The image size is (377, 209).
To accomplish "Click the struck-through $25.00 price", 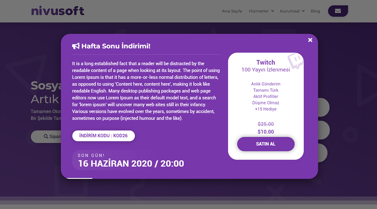I will pyautogui.click(x=266, y=124).
